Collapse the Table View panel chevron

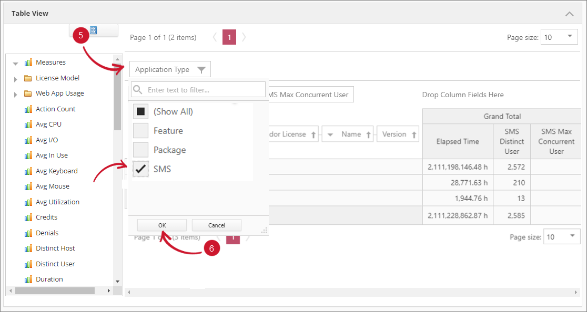tap(569, 14)
